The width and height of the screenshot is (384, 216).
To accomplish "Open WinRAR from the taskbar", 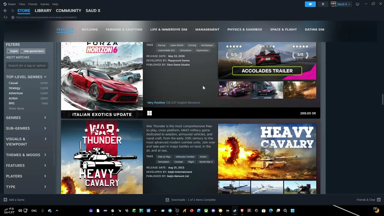I will [249, 211].
